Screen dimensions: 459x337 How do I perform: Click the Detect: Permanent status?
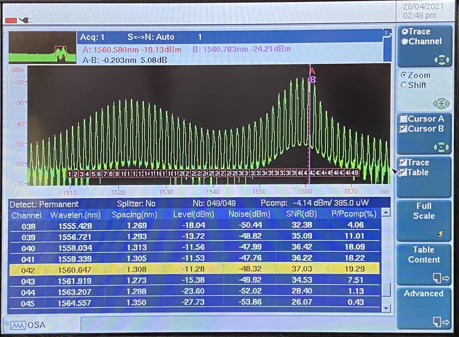point(44,204)
